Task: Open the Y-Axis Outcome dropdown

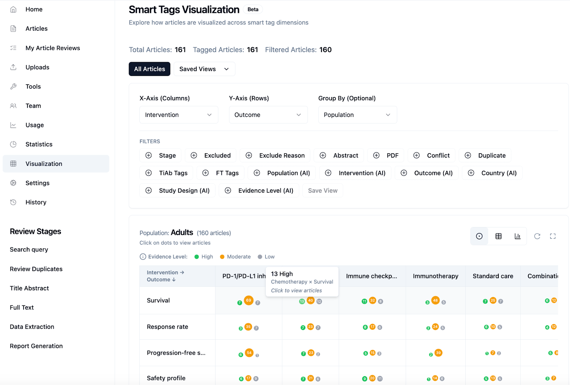Action: coord(268,115)
